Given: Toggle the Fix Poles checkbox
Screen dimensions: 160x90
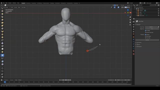Looking at the screenshot, I should click(145, 31).
